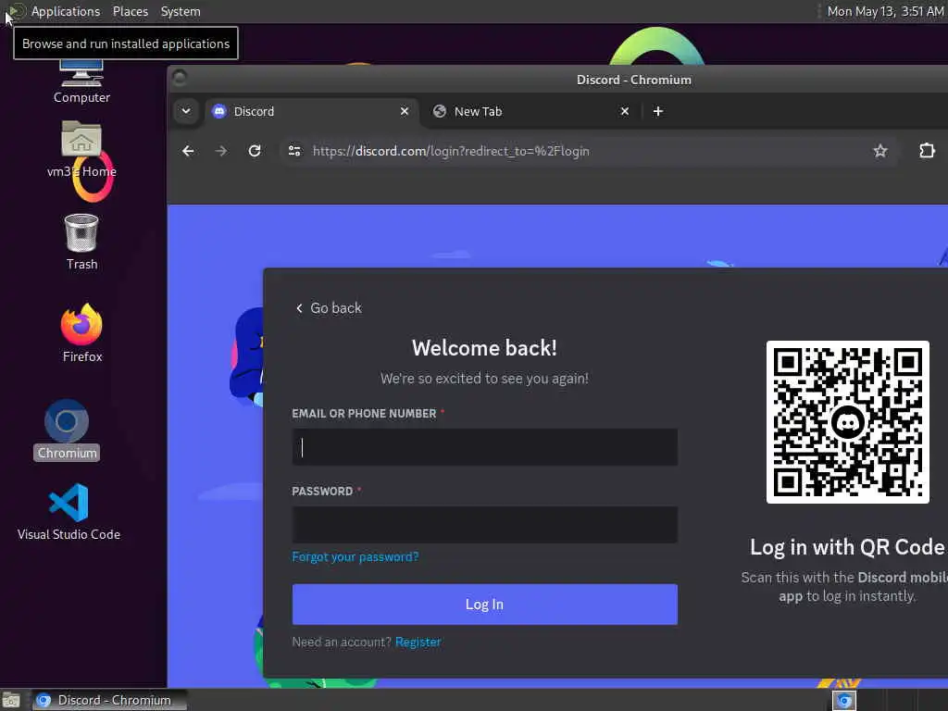
Task: Click Forgot your password link
Action: coord(355,556)
